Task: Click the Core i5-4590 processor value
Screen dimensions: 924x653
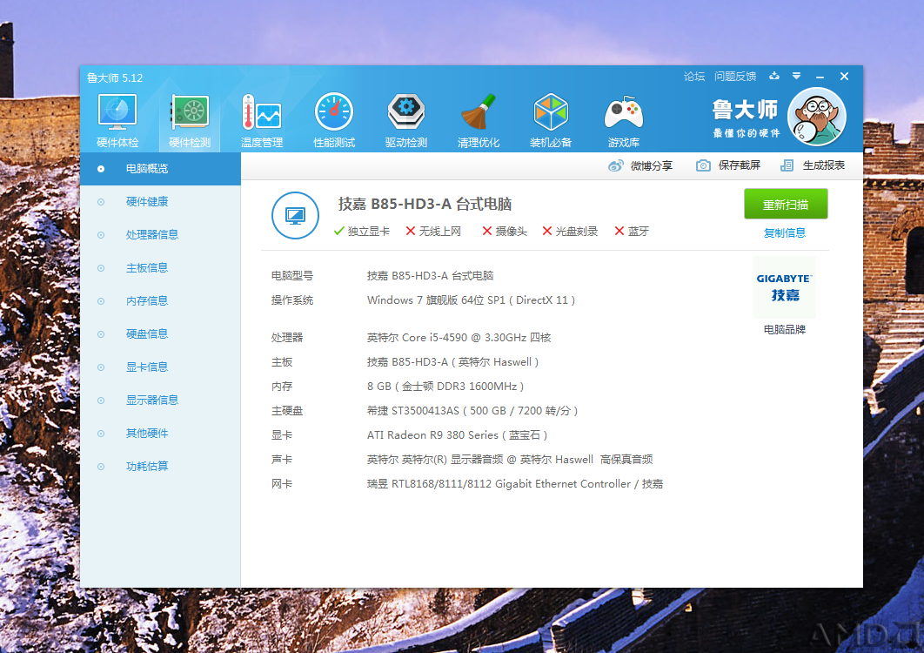Action: tap(459, 338)
